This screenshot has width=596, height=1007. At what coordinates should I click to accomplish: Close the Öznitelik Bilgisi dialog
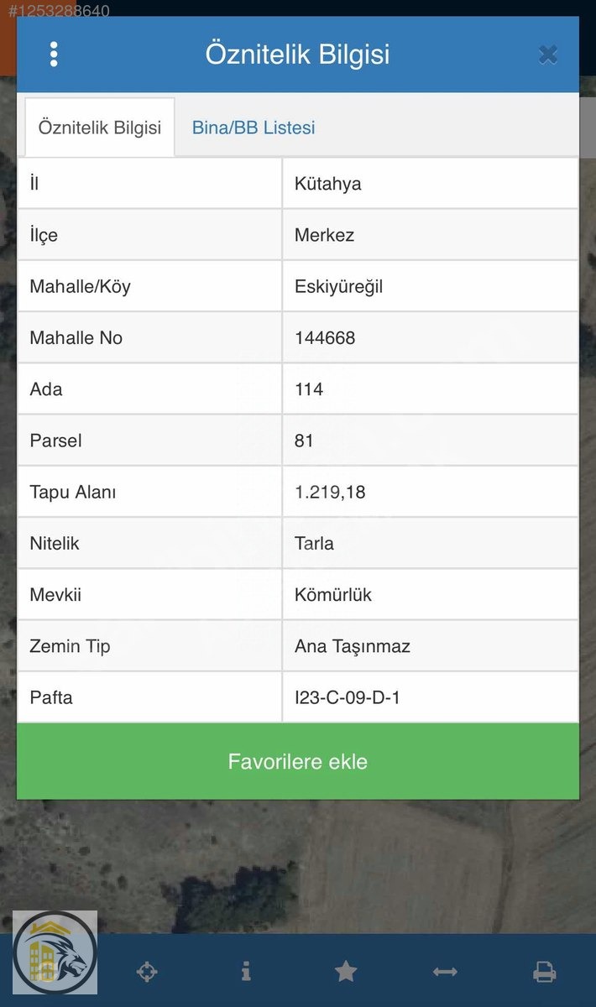click(548, 55)
